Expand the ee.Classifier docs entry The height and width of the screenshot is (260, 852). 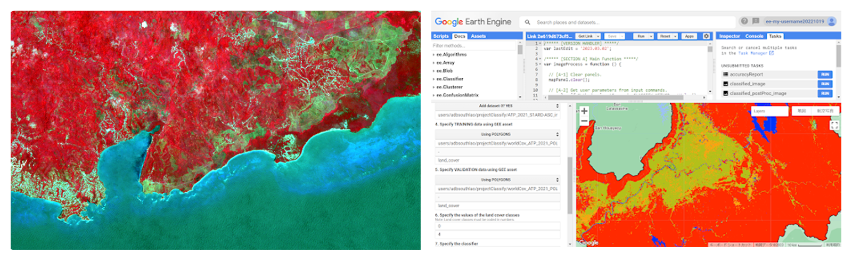coord(449,79)
